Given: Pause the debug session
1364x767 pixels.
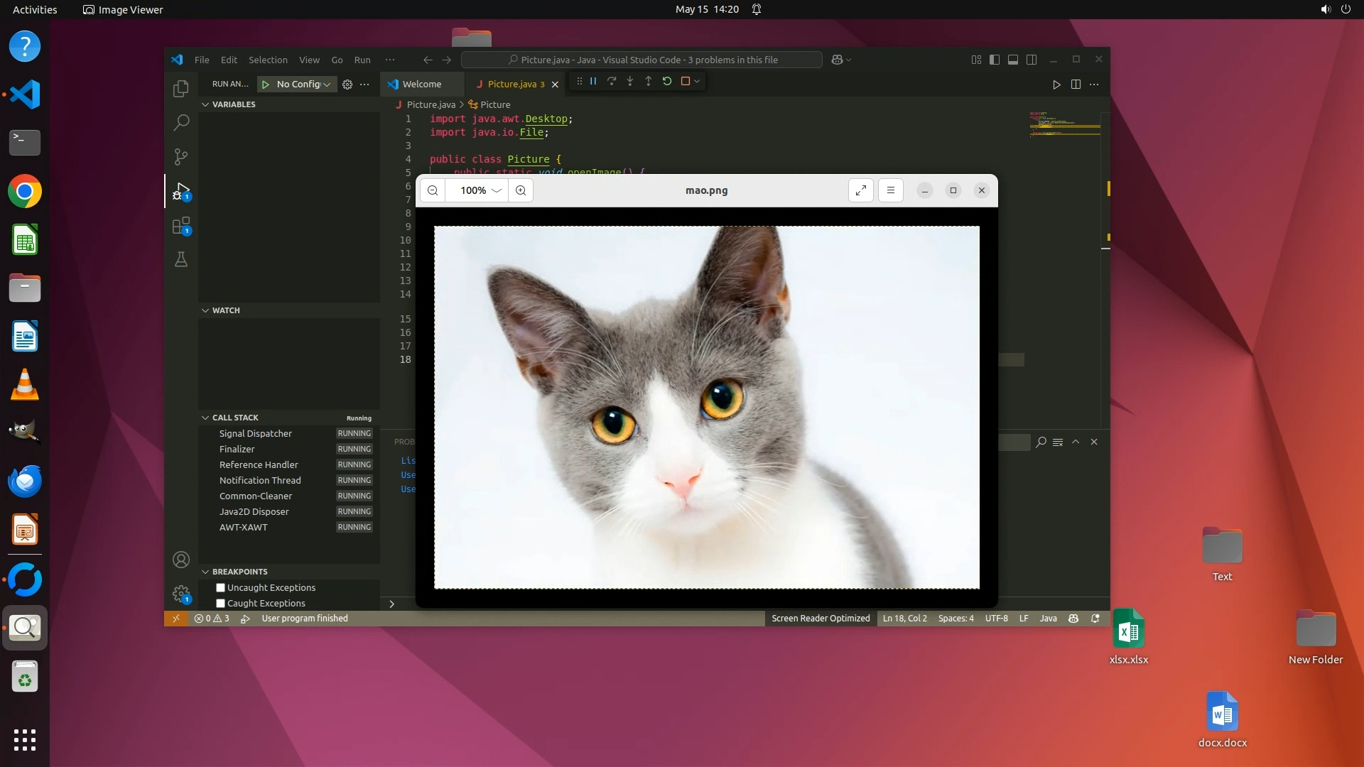Looking at the screenshot, I should (x=593, y=82).
